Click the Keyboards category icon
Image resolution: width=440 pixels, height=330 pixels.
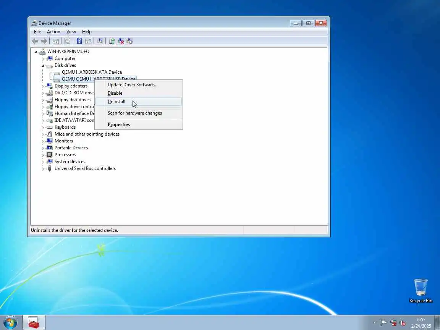pyautogui.click(x=50, y=127)
